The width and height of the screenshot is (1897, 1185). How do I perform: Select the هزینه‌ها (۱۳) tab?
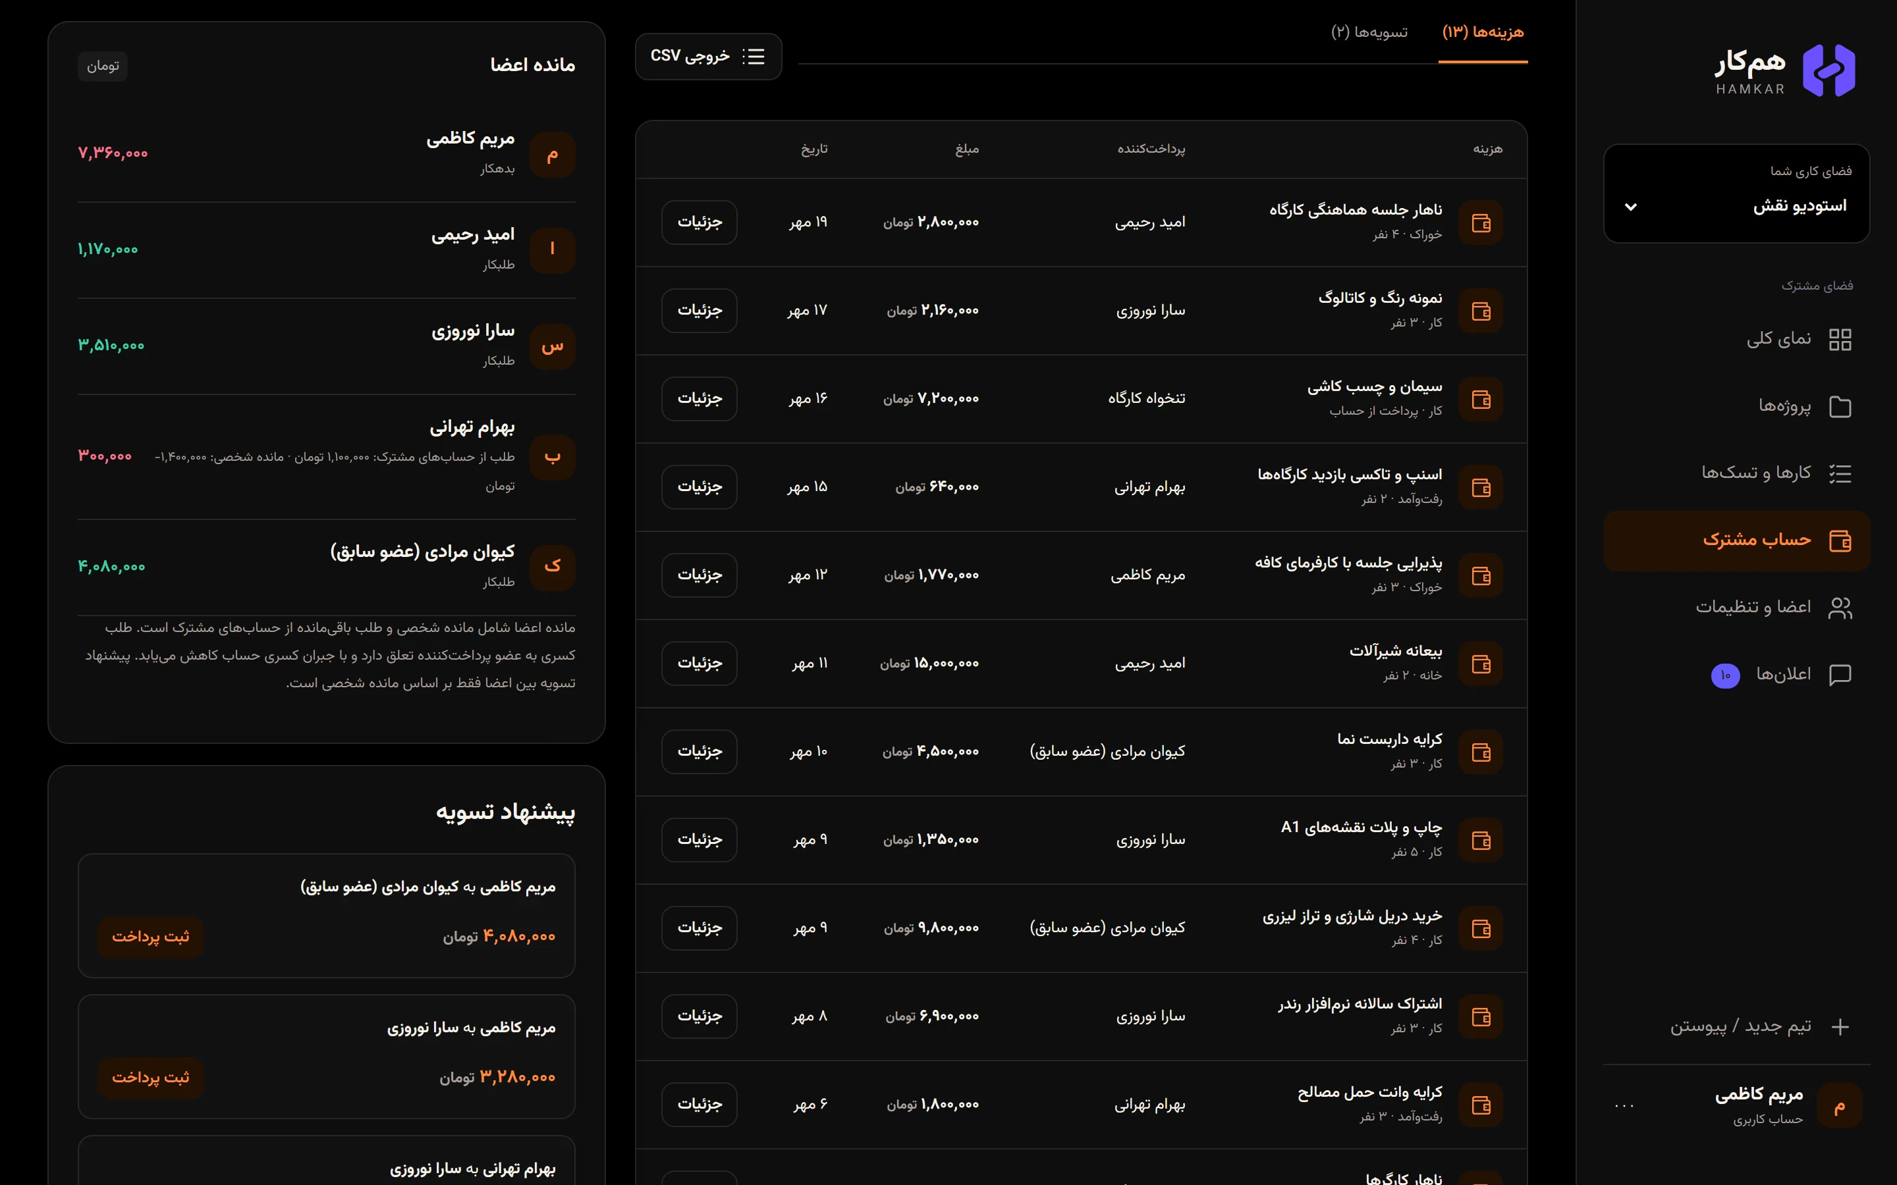point(1482,32)
